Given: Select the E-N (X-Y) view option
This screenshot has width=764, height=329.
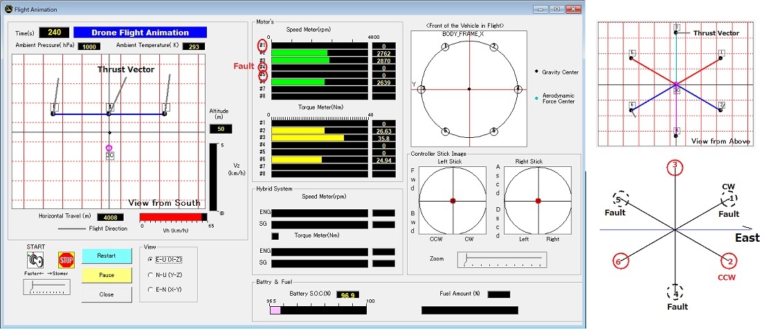Looking at the screenshot, I should 151,290.
